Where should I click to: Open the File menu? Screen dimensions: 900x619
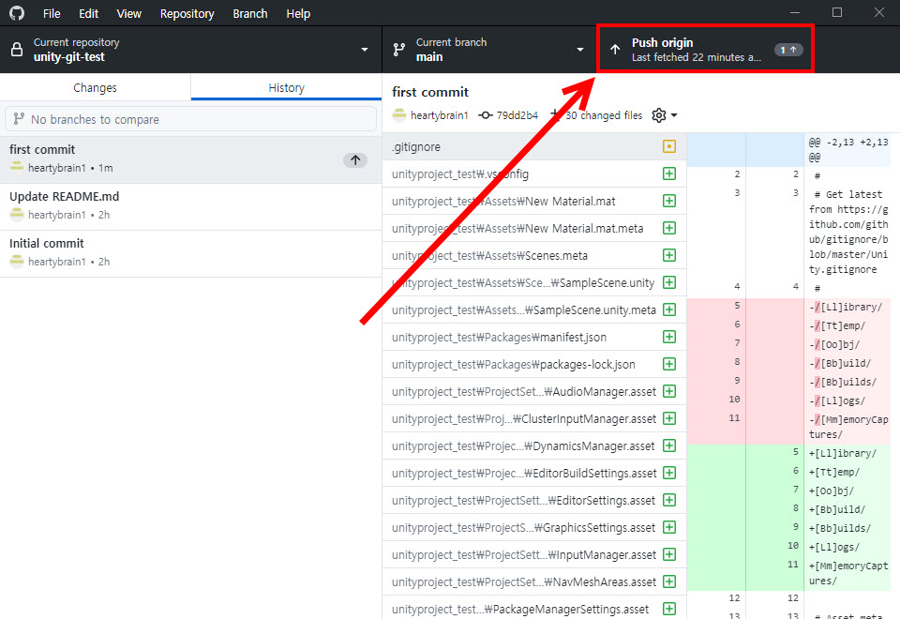[x=52, y=13]
